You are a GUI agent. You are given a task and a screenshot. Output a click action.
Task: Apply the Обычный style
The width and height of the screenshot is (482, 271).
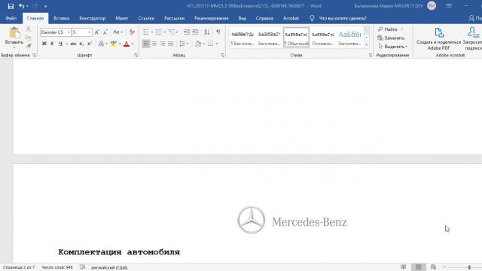(296, 38)
